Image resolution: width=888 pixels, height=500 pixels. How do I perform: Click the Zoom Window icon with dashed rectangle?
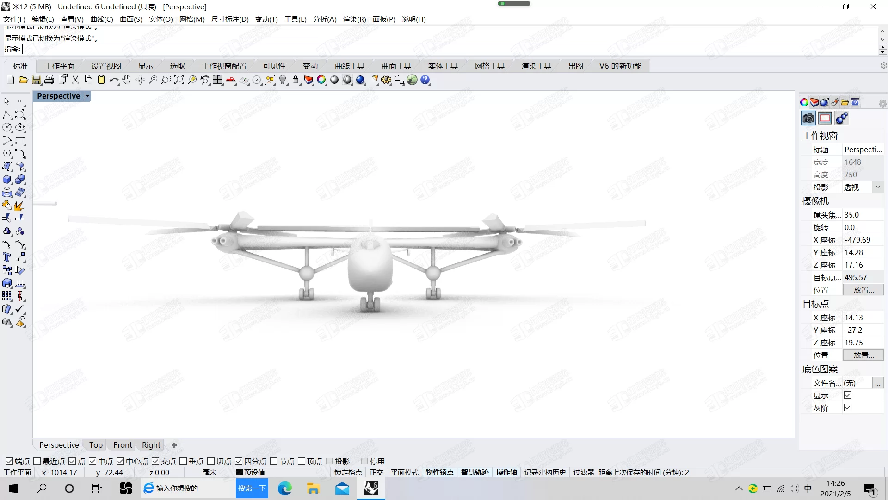(166, 80)
